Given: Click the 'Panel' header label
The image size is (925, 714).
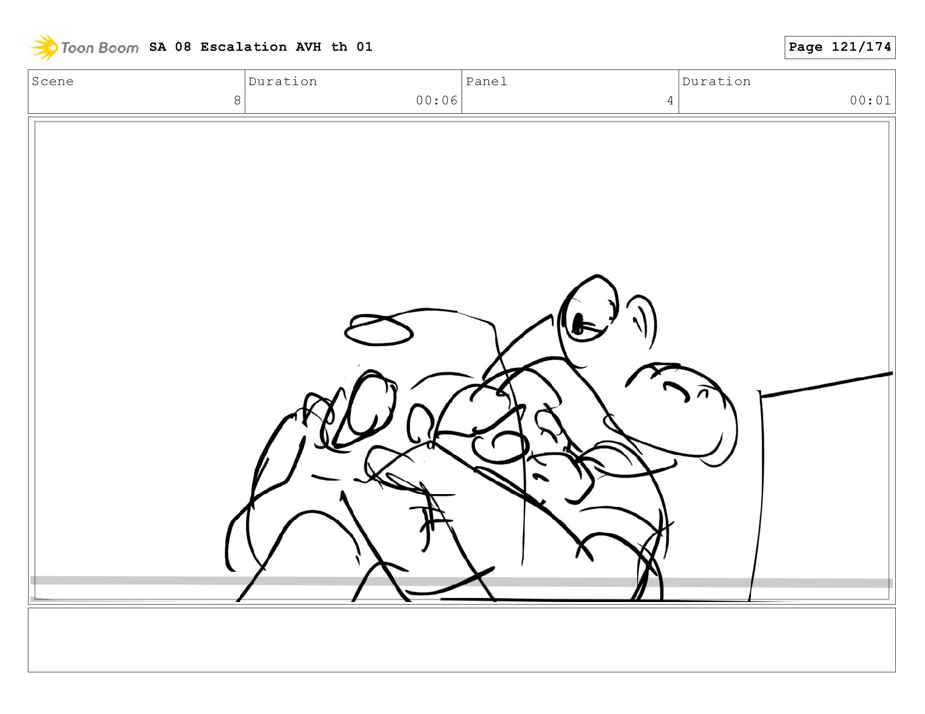Looking at the screenshot, I should [x=486, y=82].
